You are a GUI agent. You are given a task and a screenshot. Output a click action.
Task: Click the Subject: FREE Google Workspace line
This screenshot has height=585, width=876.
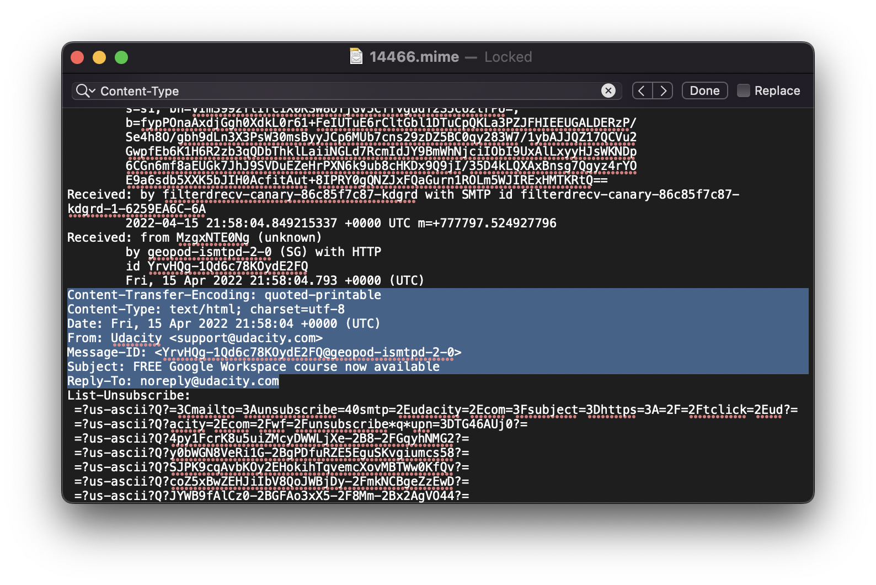(x=253, y=366)
